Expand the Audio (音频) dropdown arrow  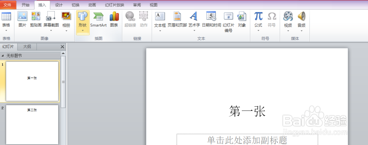click(302, 30)
